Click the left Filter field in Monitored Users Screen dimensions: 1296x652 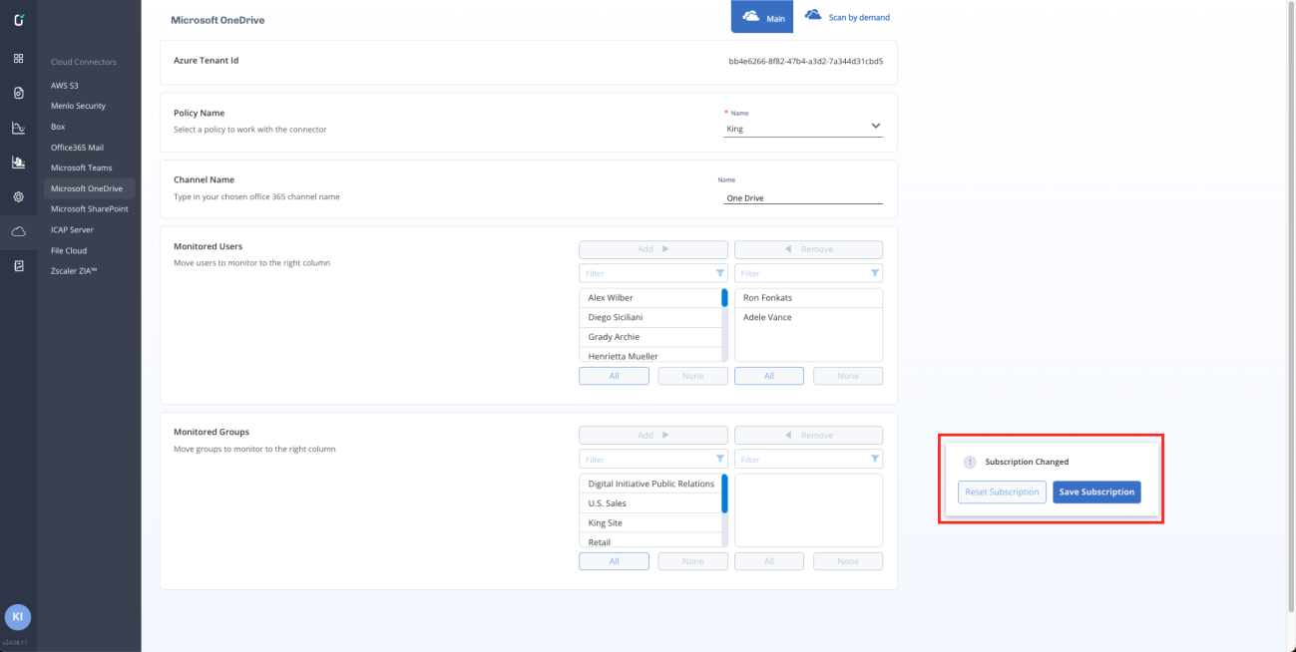[x=653, y=273]
